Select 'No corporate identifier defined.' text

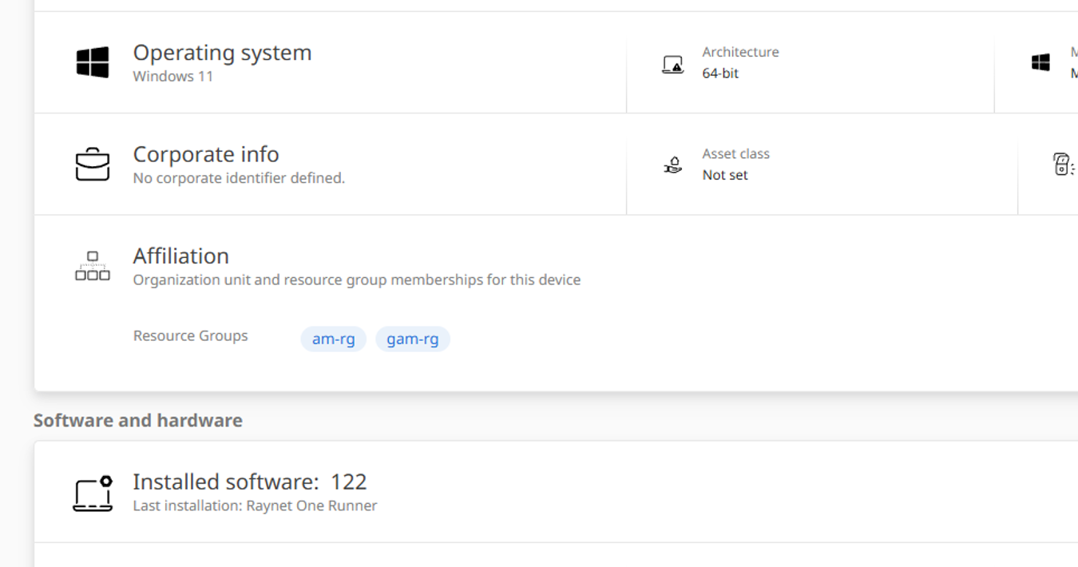pyautogui.click(x=239, y=178)
